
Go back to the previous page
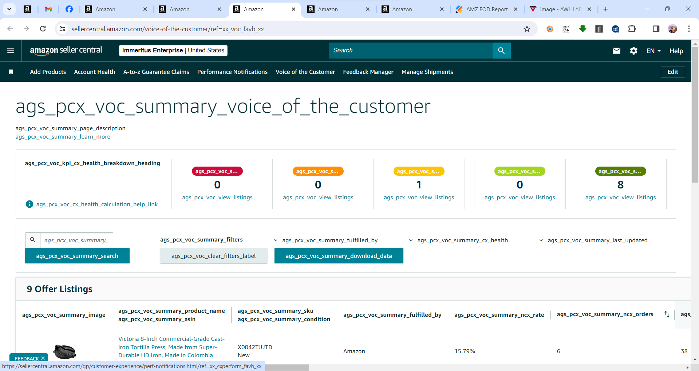[x=10, y=29]
